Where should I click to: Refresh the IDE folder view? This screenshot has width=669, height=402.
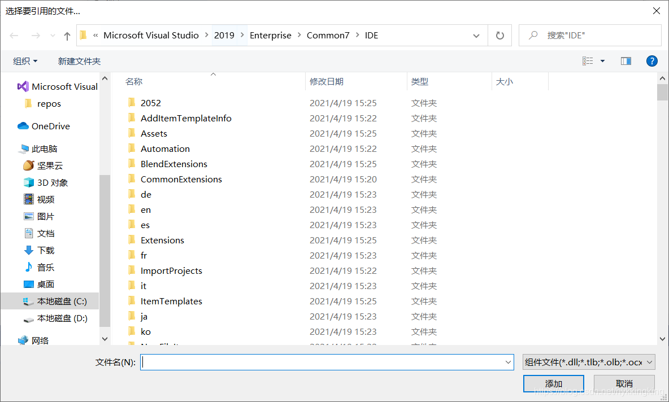click(499, 36)
